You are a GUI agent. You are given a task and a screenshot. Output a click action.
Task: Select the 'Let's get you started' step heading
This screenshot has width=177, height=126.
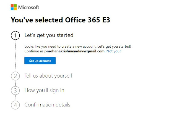[49, 35]
